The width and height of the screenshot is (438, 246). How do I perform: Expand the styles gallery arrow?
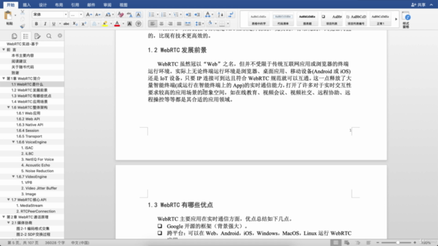(396, 19)
